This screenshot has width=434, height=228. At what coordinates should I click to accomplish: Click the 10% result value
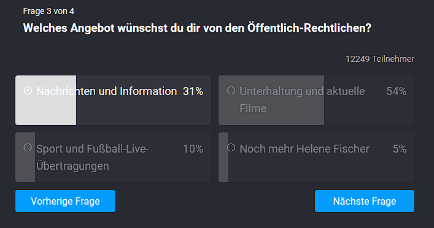(193, 149)
